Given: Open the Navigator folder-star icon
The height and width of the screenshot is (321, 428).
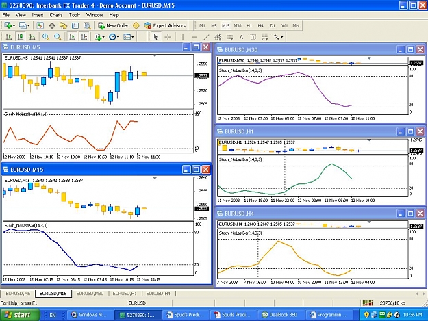Looking at the screenshot, I should (64, 25).
